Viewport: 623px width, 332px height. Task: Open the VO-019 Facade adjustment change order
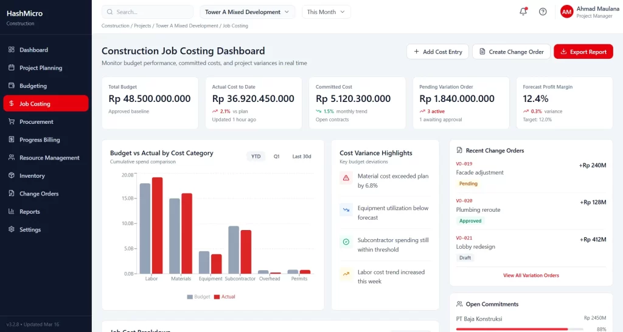531,174
